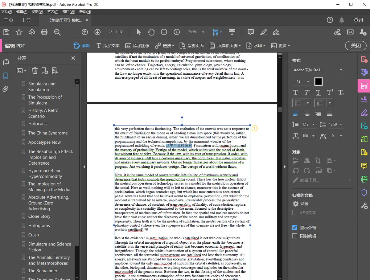The width and height of the screenshot is (370, 280).
Task: Bookmark the file with the star icon
Action: click(x=19, y=32)
